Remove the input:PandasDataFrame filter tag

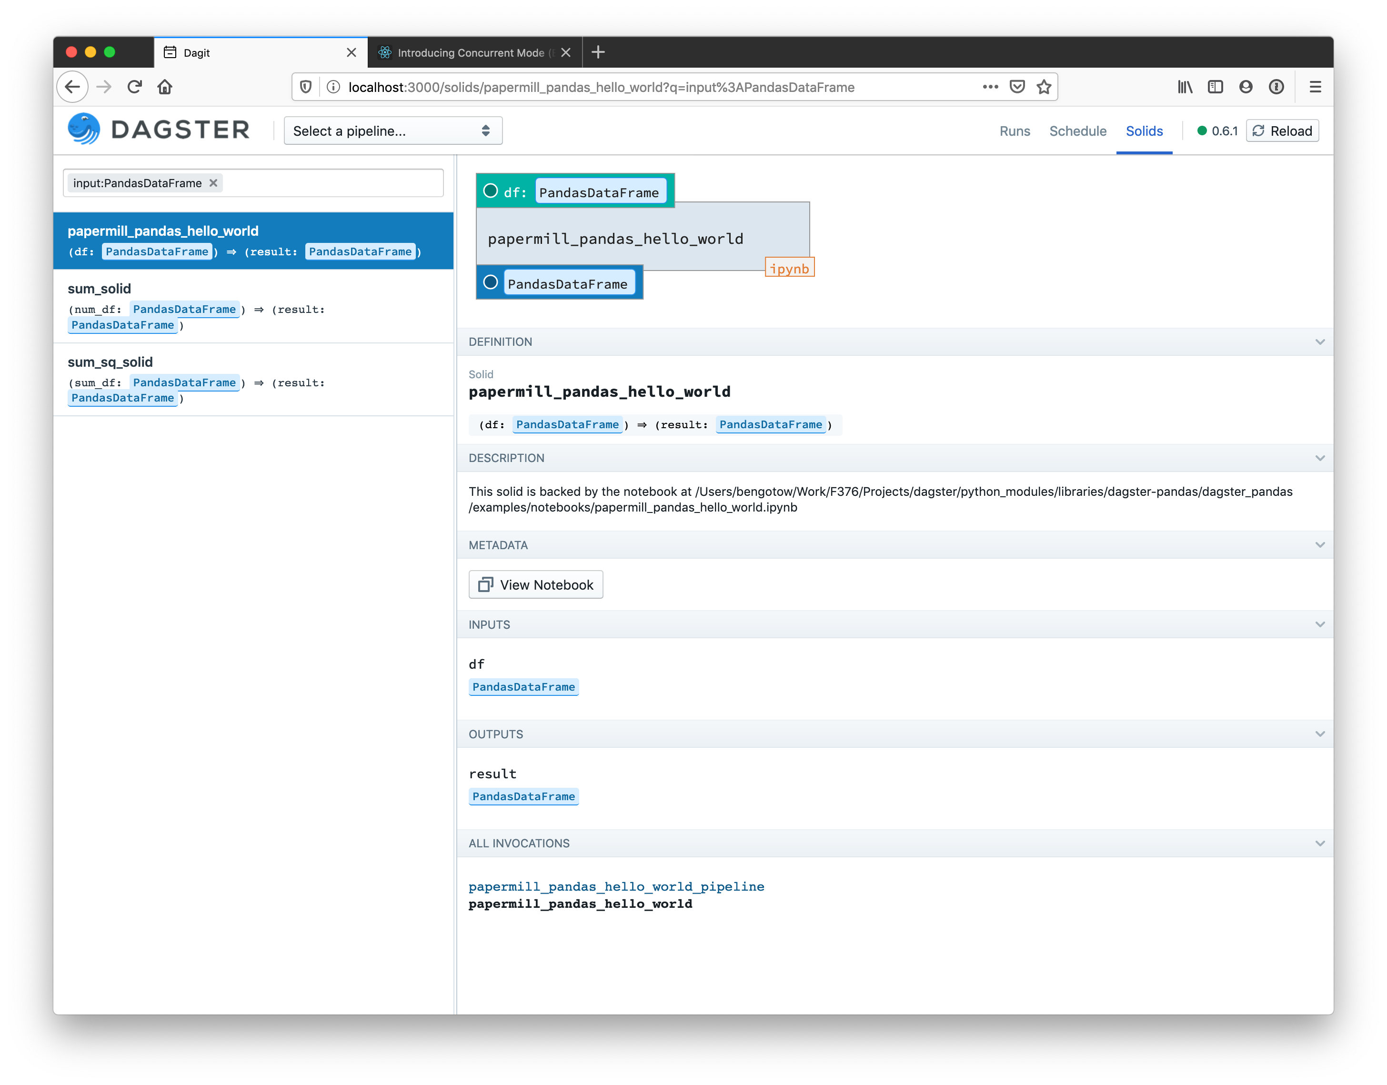coord(213,183)
